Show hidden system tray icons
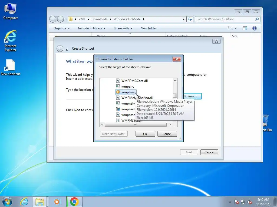This screenshot has height=207, width=277. coord(230,202)
